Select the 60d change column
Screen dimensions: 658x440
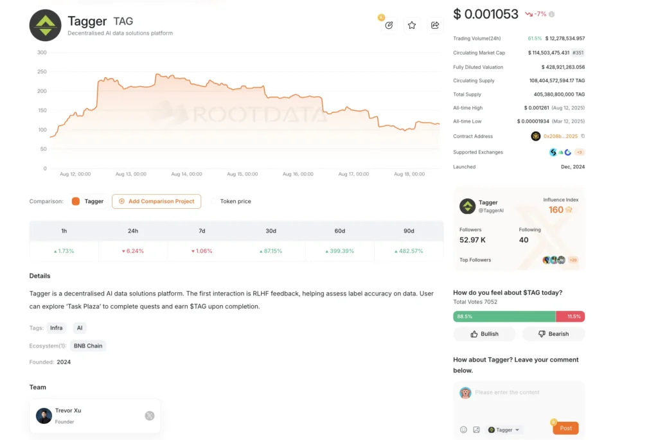340,231
